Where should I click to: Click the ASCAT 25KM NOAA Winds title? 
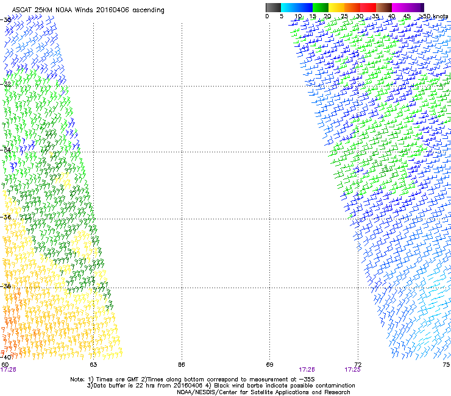point(88,10)
